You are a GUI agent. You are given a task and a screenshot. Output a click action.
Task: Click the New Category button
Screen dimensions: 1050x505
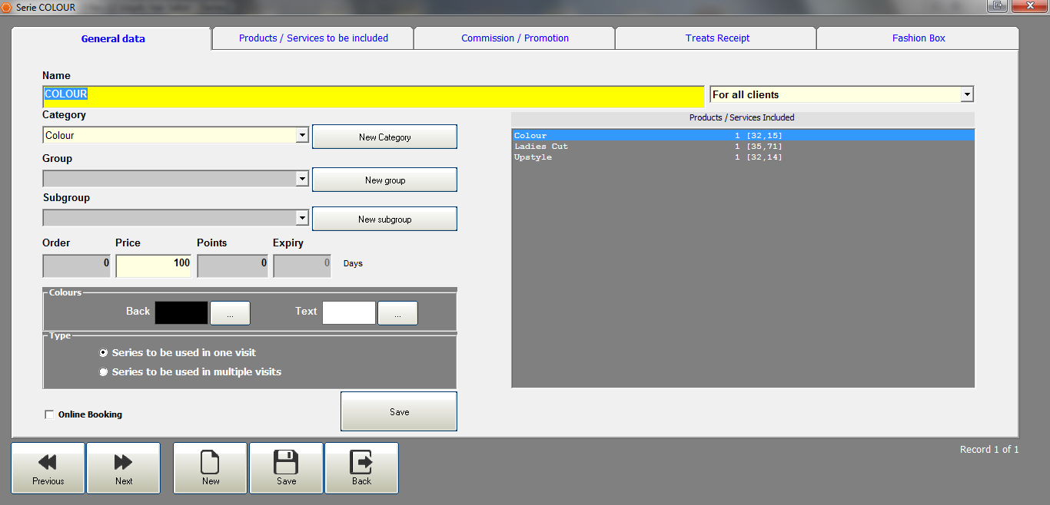click(x=384, y=137)
